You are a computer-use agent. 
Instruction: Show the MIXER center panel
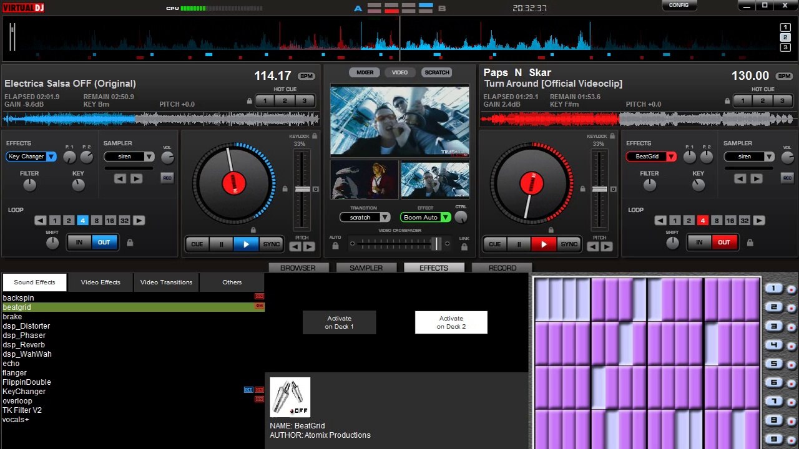point(365,72)
